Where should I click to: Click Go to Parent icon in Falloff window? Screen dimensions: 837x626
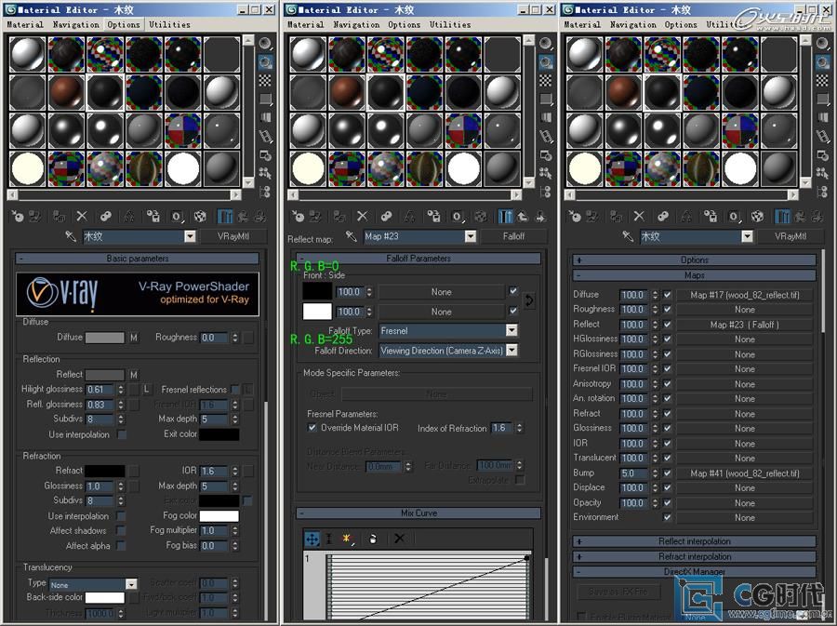[x=523, y=216]
